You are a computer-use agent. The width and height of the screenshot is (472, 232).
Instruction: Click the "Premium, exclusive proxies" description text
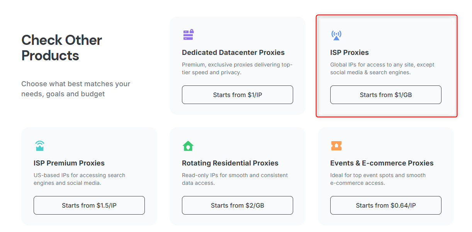click(237, 68)
